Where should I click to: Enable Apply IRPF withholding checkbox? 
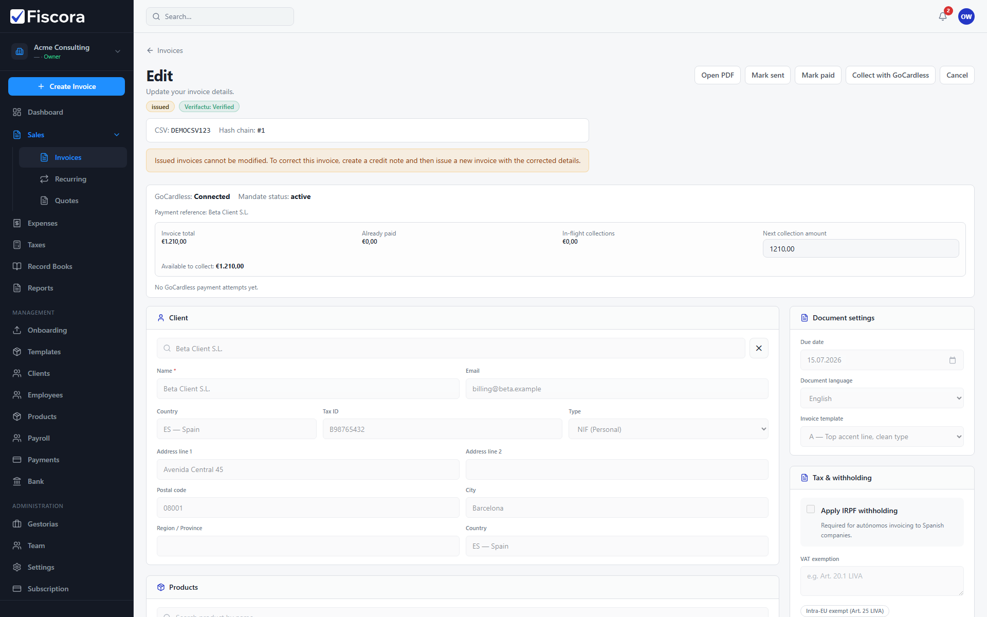[811, 509]
